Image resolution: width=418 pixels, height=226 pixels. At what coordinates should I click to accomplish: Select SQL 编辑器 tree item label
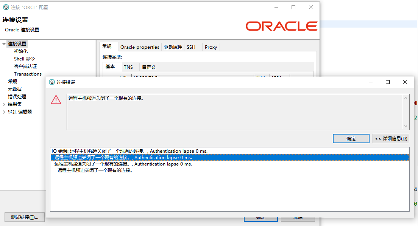pos(20,112)
